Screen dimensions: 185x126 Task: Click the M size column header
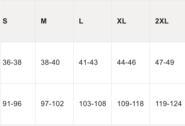(x=54, y=21)
